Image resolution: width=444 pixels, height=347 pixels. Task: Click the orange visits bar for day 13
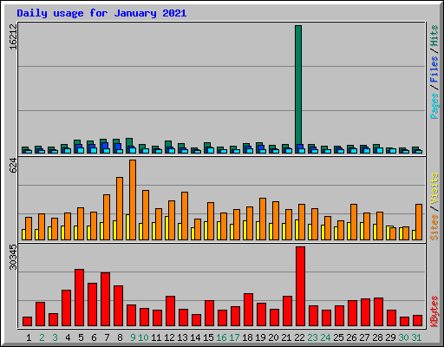pyautogui.click(x=185, y=216)
